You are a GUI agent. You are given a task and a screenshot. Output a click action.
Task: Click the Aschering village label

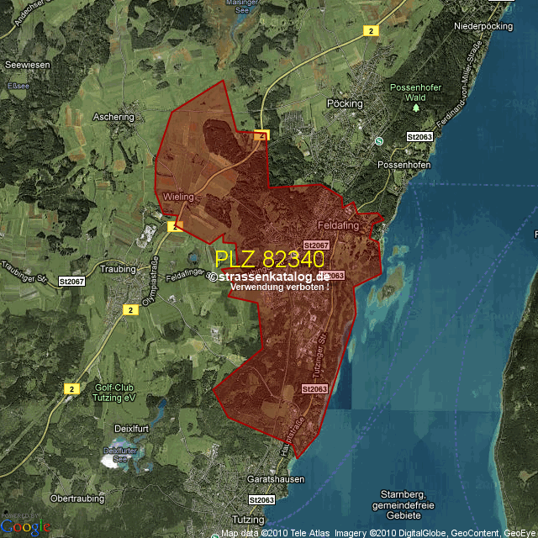point(113,117)
